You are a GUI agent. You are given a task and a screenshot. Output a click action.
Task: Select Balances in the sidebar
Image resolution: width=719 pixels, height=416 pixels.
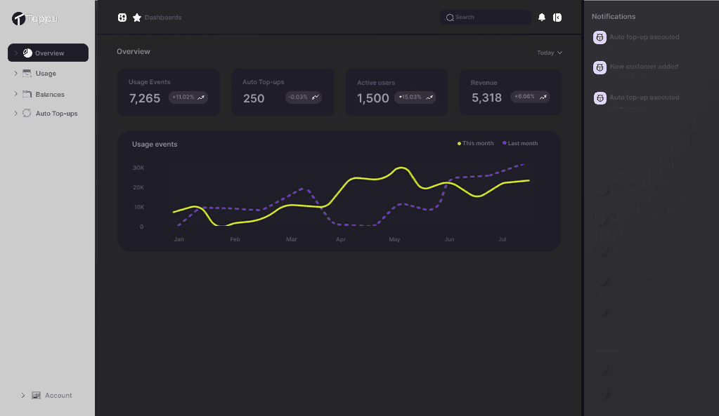click(x=48, y=94)
